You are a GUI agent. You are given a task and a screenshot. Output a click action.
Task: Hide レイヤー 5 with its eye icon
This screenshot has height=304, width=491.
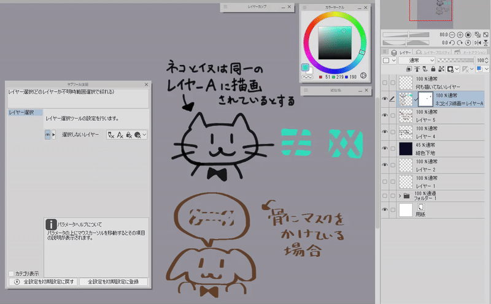(x=385, y=115)
